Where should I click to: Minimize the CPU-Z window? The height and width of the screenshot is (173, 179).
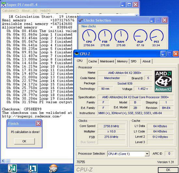163,54
